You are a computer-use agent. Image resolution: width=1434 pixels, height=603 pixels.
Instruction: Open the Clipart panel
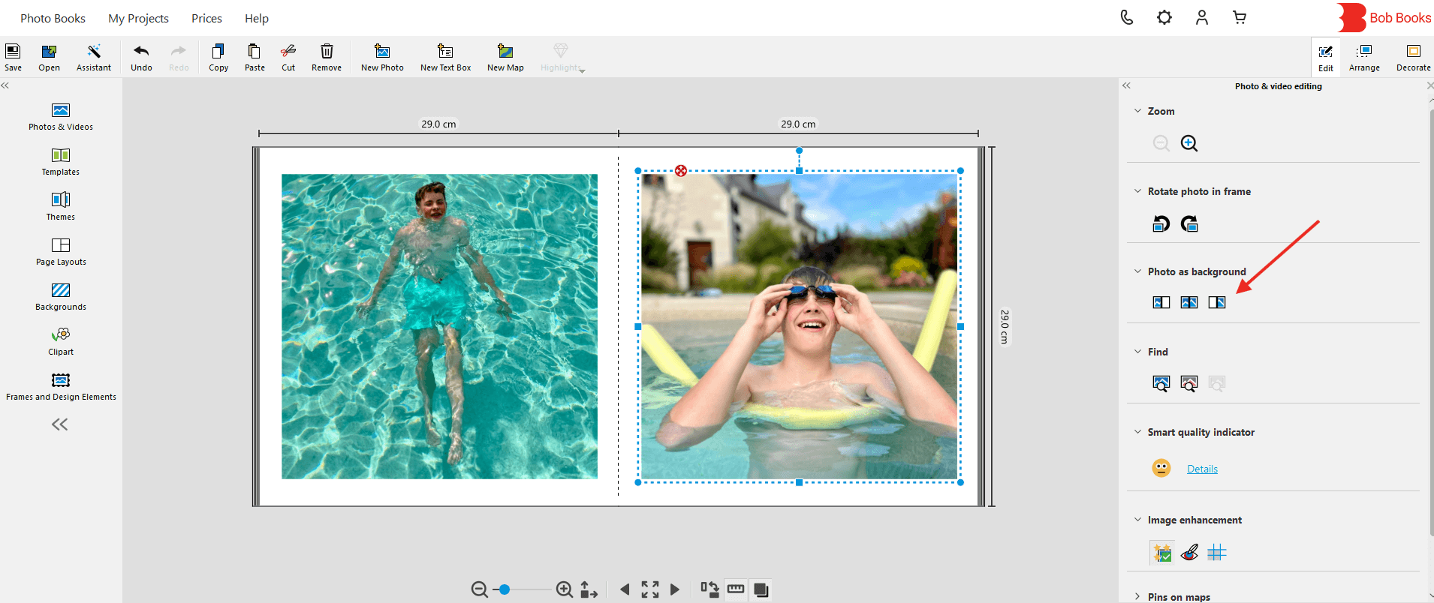pyautogui.click(x=61, y=340)
